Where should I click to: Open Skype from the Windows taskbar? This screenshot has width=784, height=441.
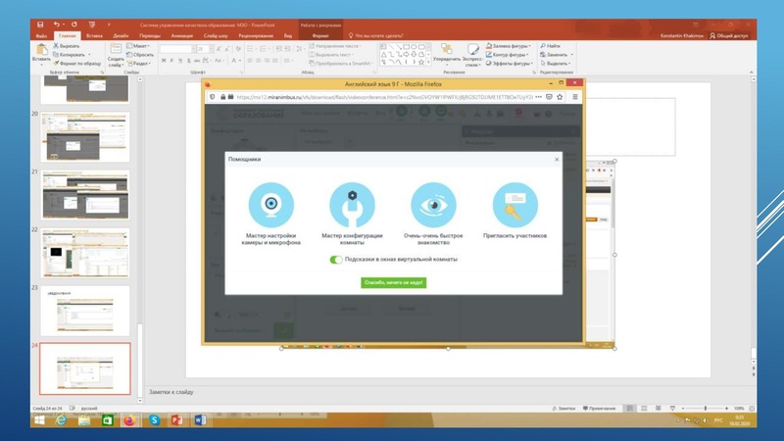154,419
